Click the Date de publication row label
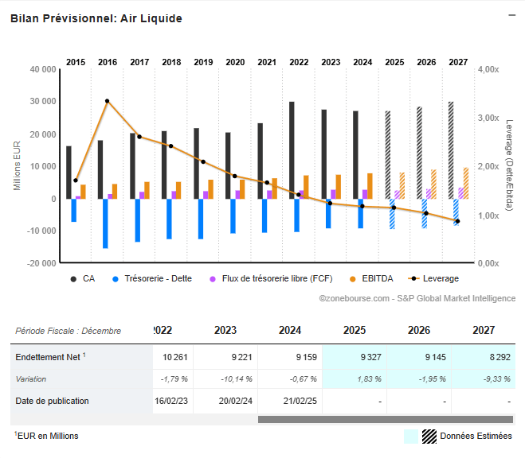This screenshot has width=525, height=458. pyautogui.click(x=52, y=401)
